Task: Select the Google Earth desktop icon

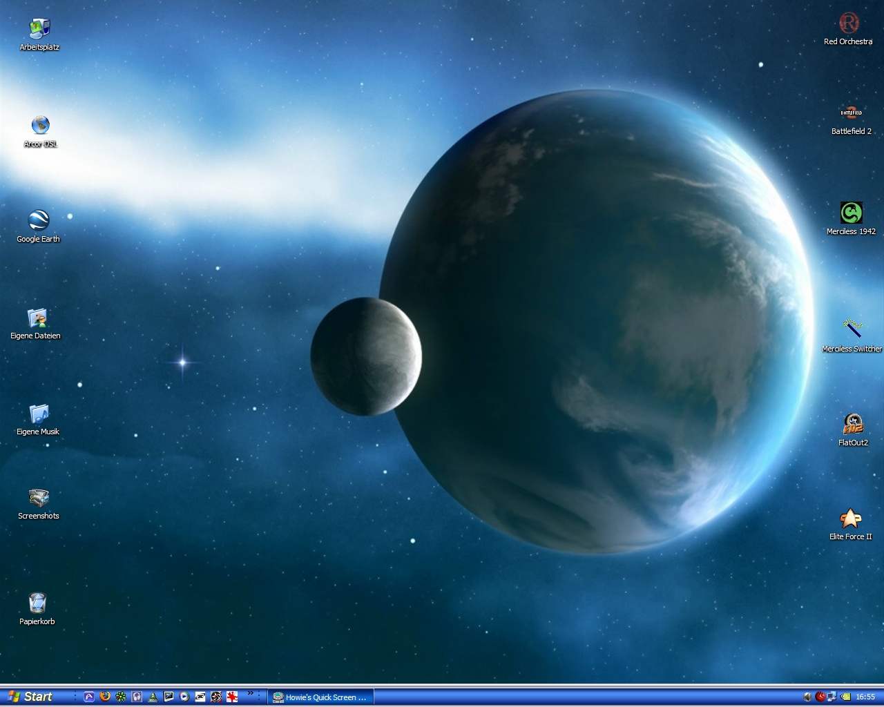Action: pos(39,226)
